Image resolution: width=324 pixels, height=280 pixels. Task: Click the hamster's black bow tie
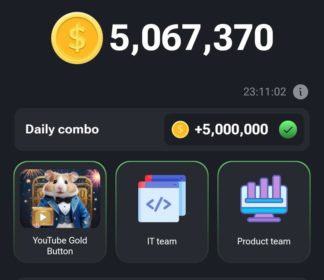tap(63, 200)
